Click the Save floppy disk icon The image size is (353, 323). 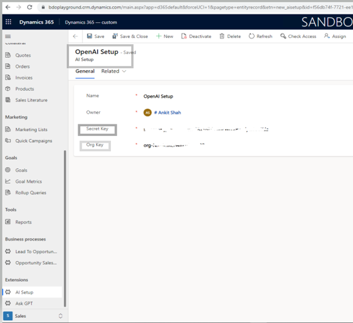[x=89, y=36]
